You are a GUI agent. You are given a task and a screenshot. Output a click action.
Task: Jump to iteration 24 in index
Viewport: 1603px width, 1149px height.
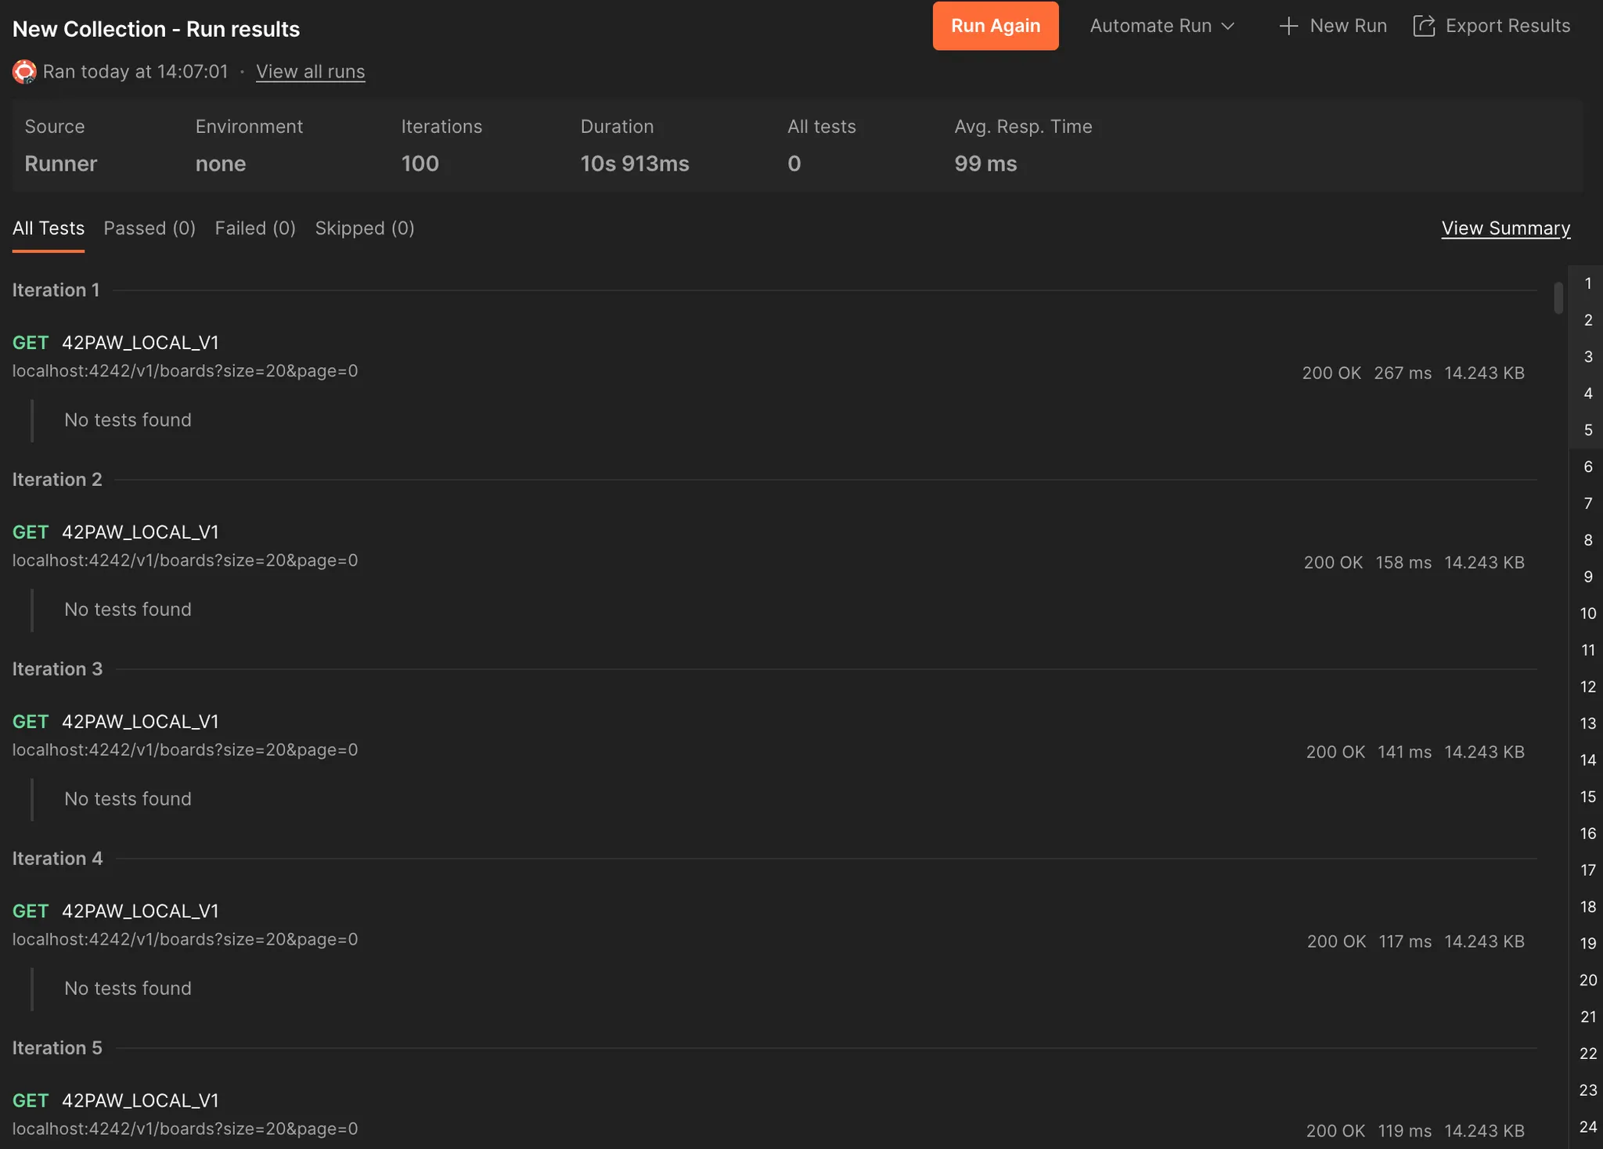(x=1587, y=1126)
